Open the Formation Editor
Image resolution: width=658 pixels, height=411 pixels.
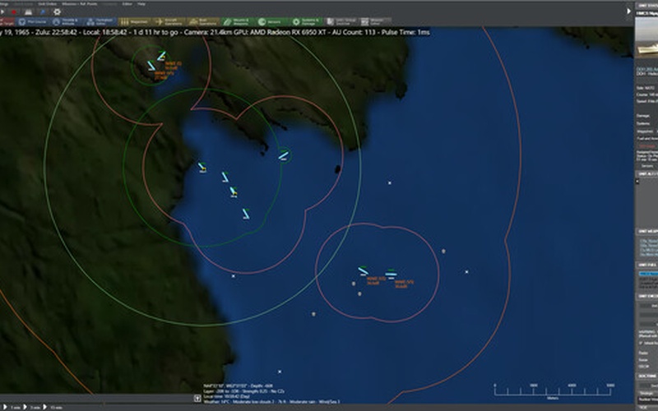pos(100,21)
